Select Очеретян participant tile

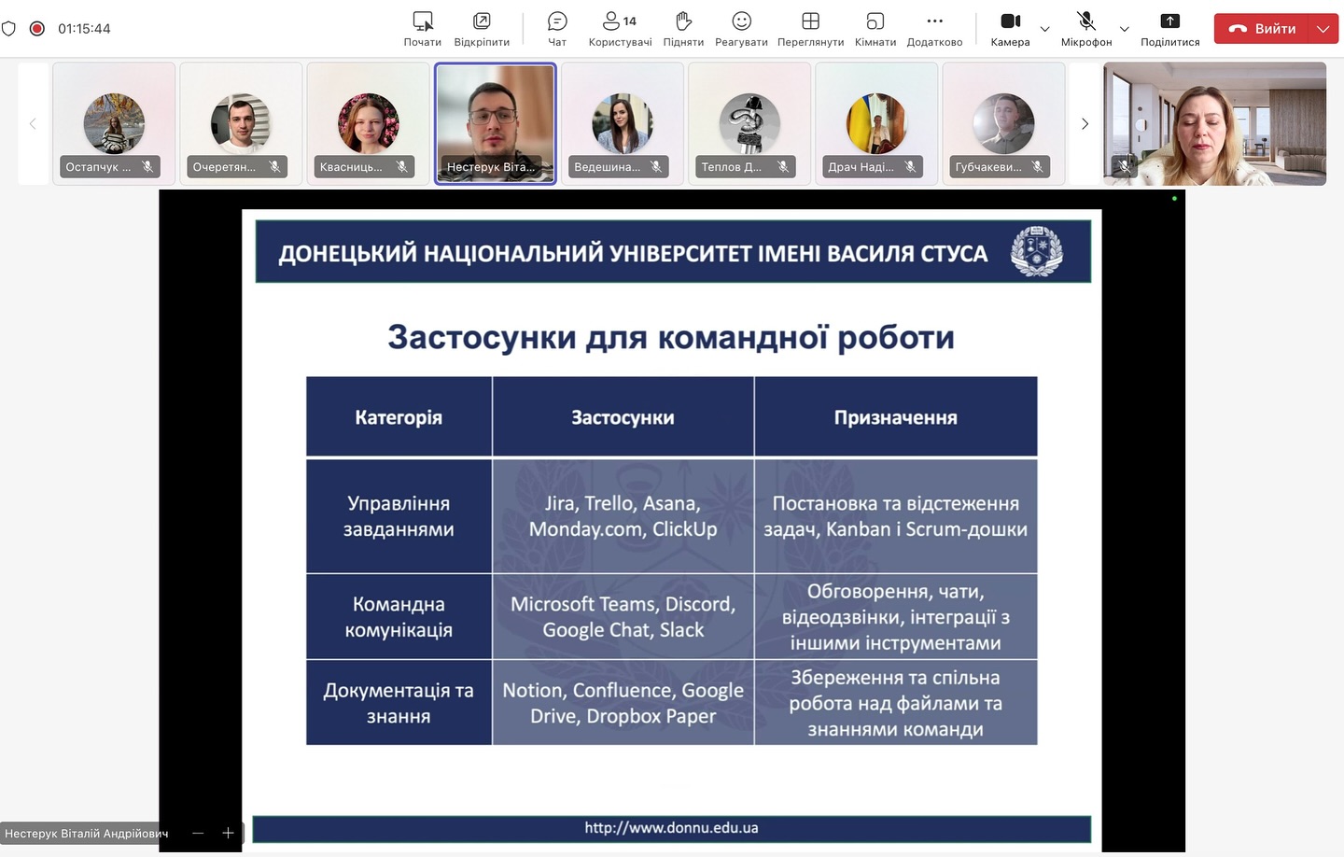[x=241, y=123]
